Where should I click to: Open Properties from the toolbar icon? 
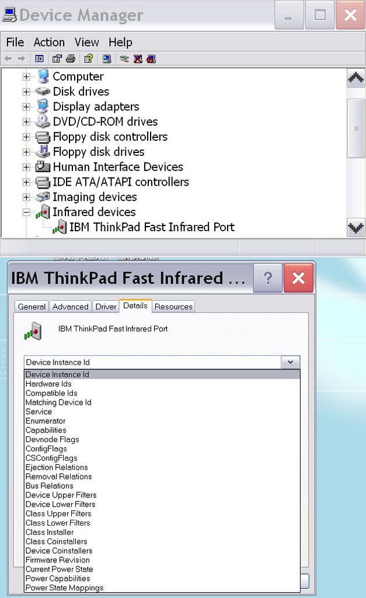pos(57,58)
